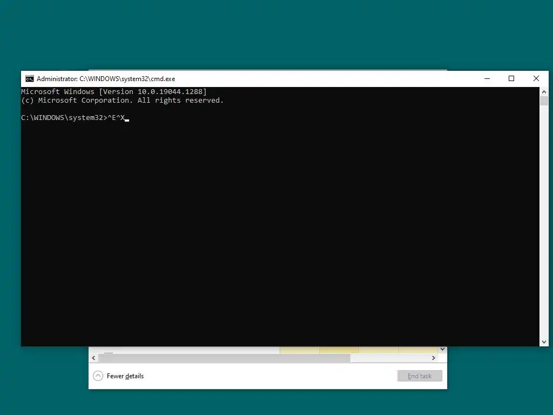Click Task Manager vertical scroll down arrow
553x415 pixels.
(442, 349)
